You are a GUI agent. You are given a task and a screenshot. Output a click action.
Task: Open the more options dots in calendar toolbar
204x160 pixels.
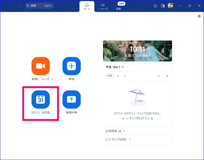click(x=158, y=76)
